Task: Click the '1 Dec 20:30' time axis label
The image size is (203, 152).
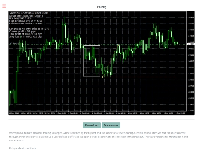Action: point(180,113)
